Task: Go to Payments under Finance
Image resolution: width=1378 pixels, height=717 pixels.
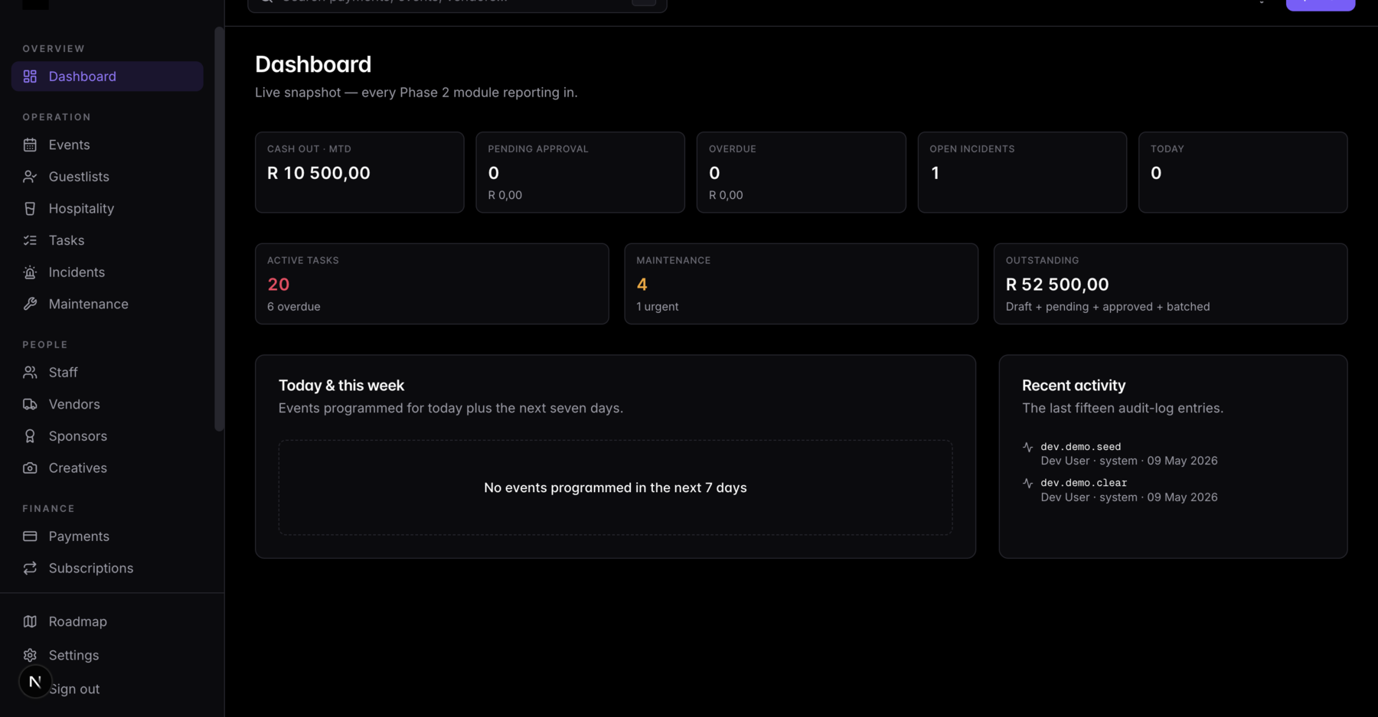Action: (x=107, y=536)
